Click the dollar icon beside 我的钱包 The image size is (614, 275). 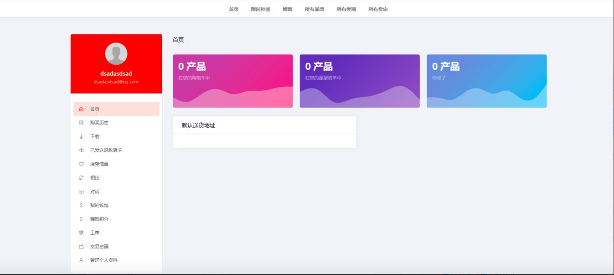click(81, 205)
